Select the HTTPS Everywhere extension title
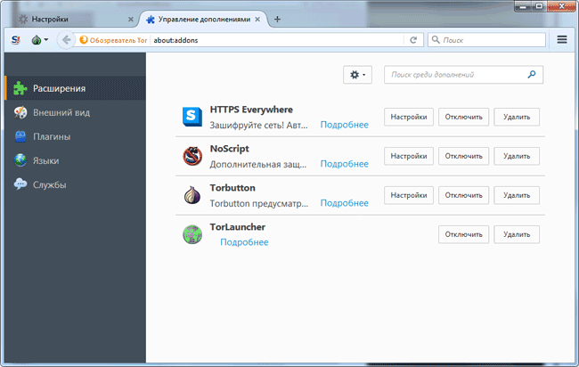The image size is (579, 367). [251, 110]
